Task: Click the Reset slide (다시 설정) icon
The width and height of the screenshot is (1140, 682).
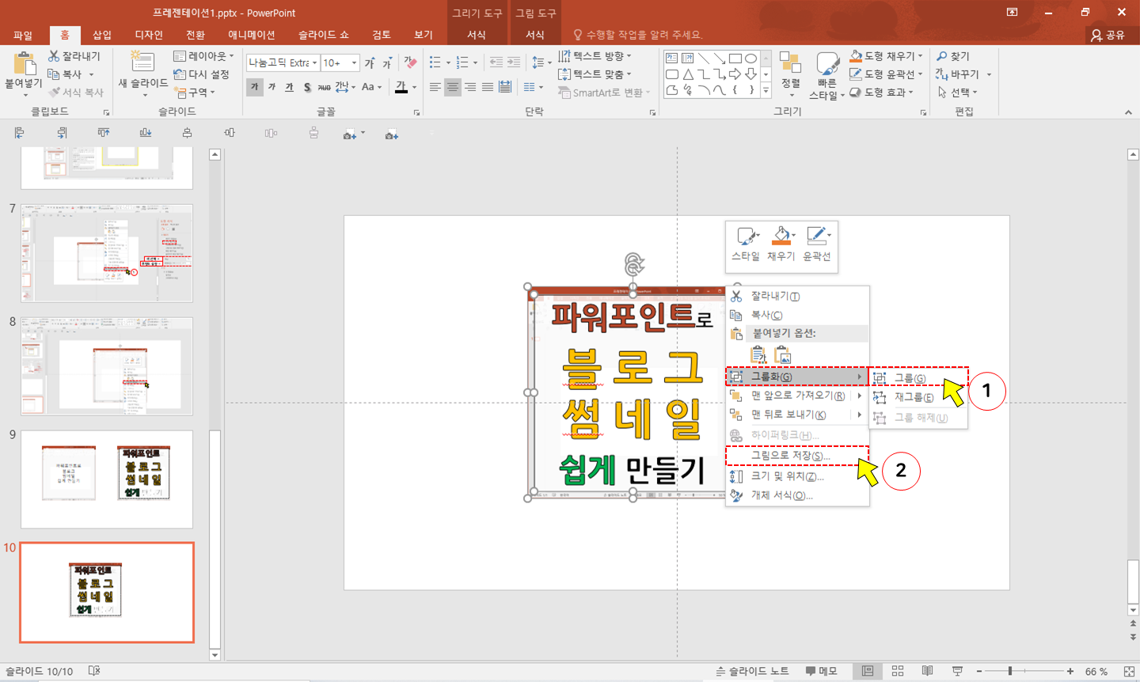Action: coord(180,74)
